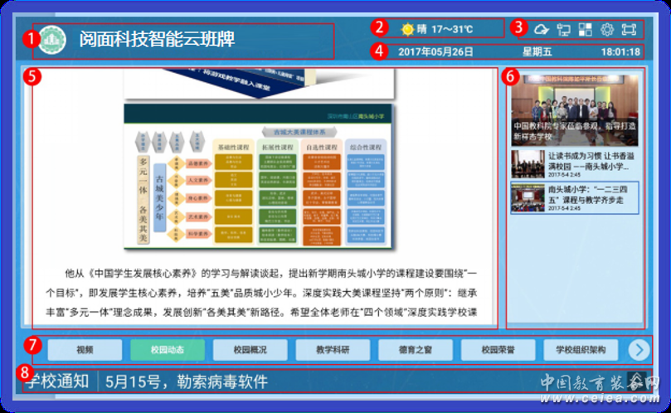Open settings via the gear icon
The image size is (671, 413).
(607, 30)
